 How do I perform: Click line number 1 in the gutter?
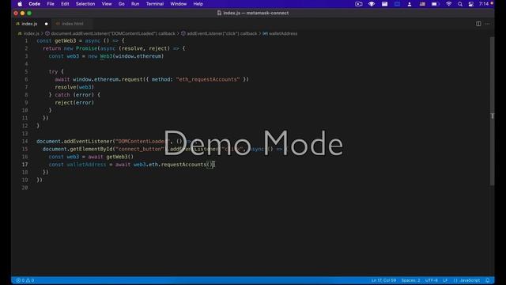pos(26,40)
